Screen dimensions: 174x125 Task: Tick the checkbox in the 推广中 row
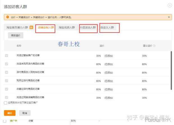coord(4,121)
